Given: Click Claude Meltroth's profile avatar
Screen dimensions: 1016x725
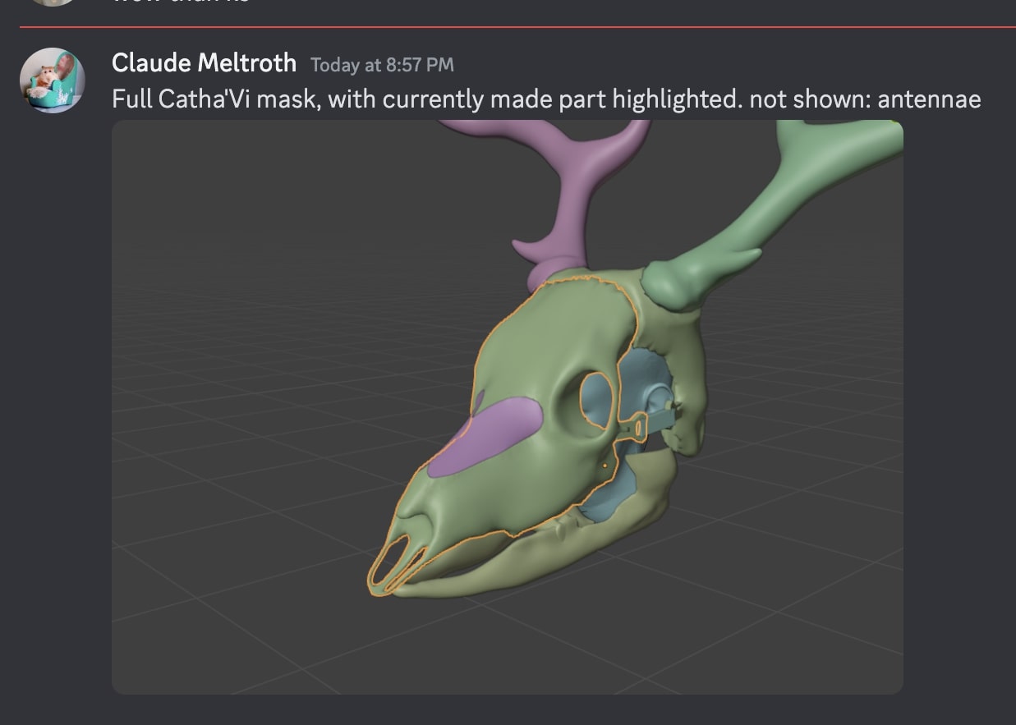Looking at the screenshot, I should click(53, 80).
